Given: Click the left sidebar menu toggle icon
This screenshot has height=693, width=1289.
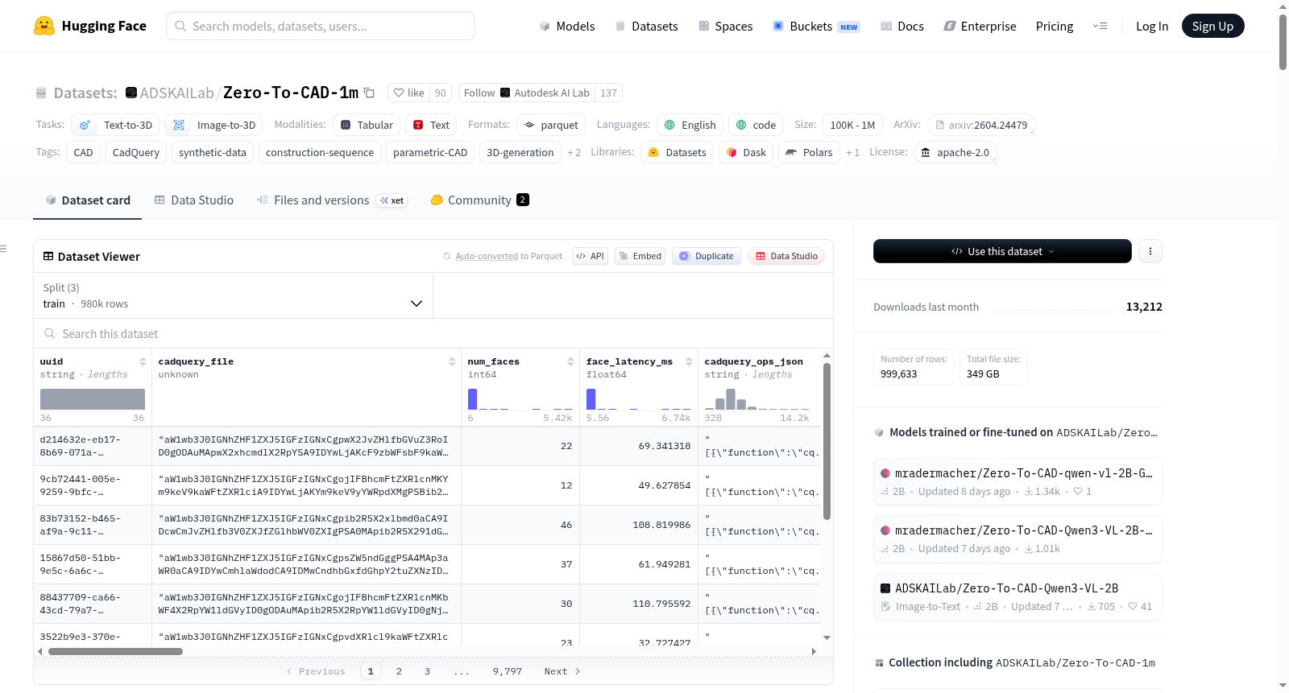Looking at the screenshot, I should pyautogui.click(x=3, y=249).
